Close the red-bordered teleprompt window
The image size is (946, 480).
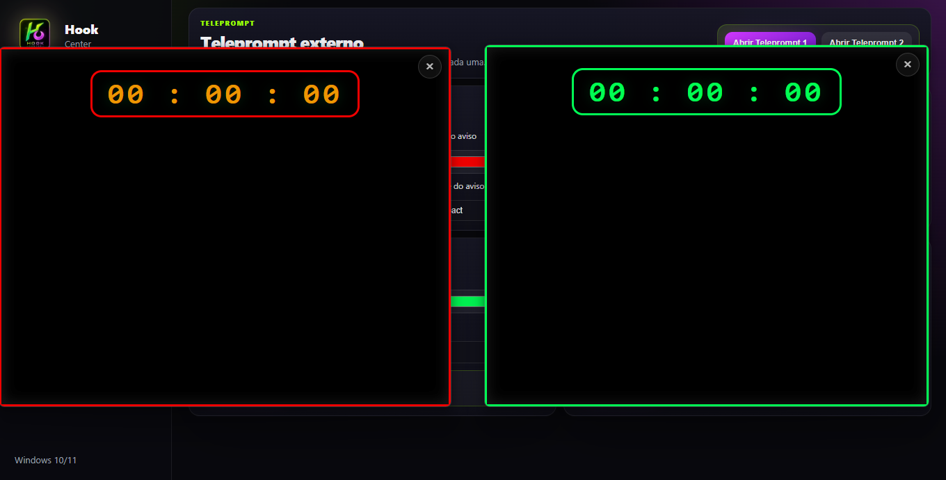click(430, 67)
